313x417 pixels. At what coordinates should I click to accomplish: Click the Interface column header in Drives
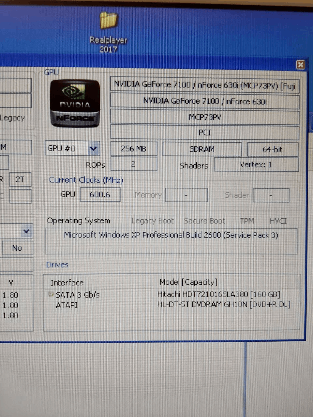tap(67, 283)
